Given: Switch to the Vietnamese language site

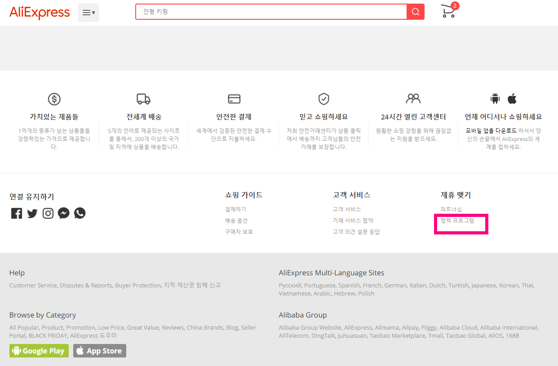Looking at the screenshot, I should (x=294, y=293).
